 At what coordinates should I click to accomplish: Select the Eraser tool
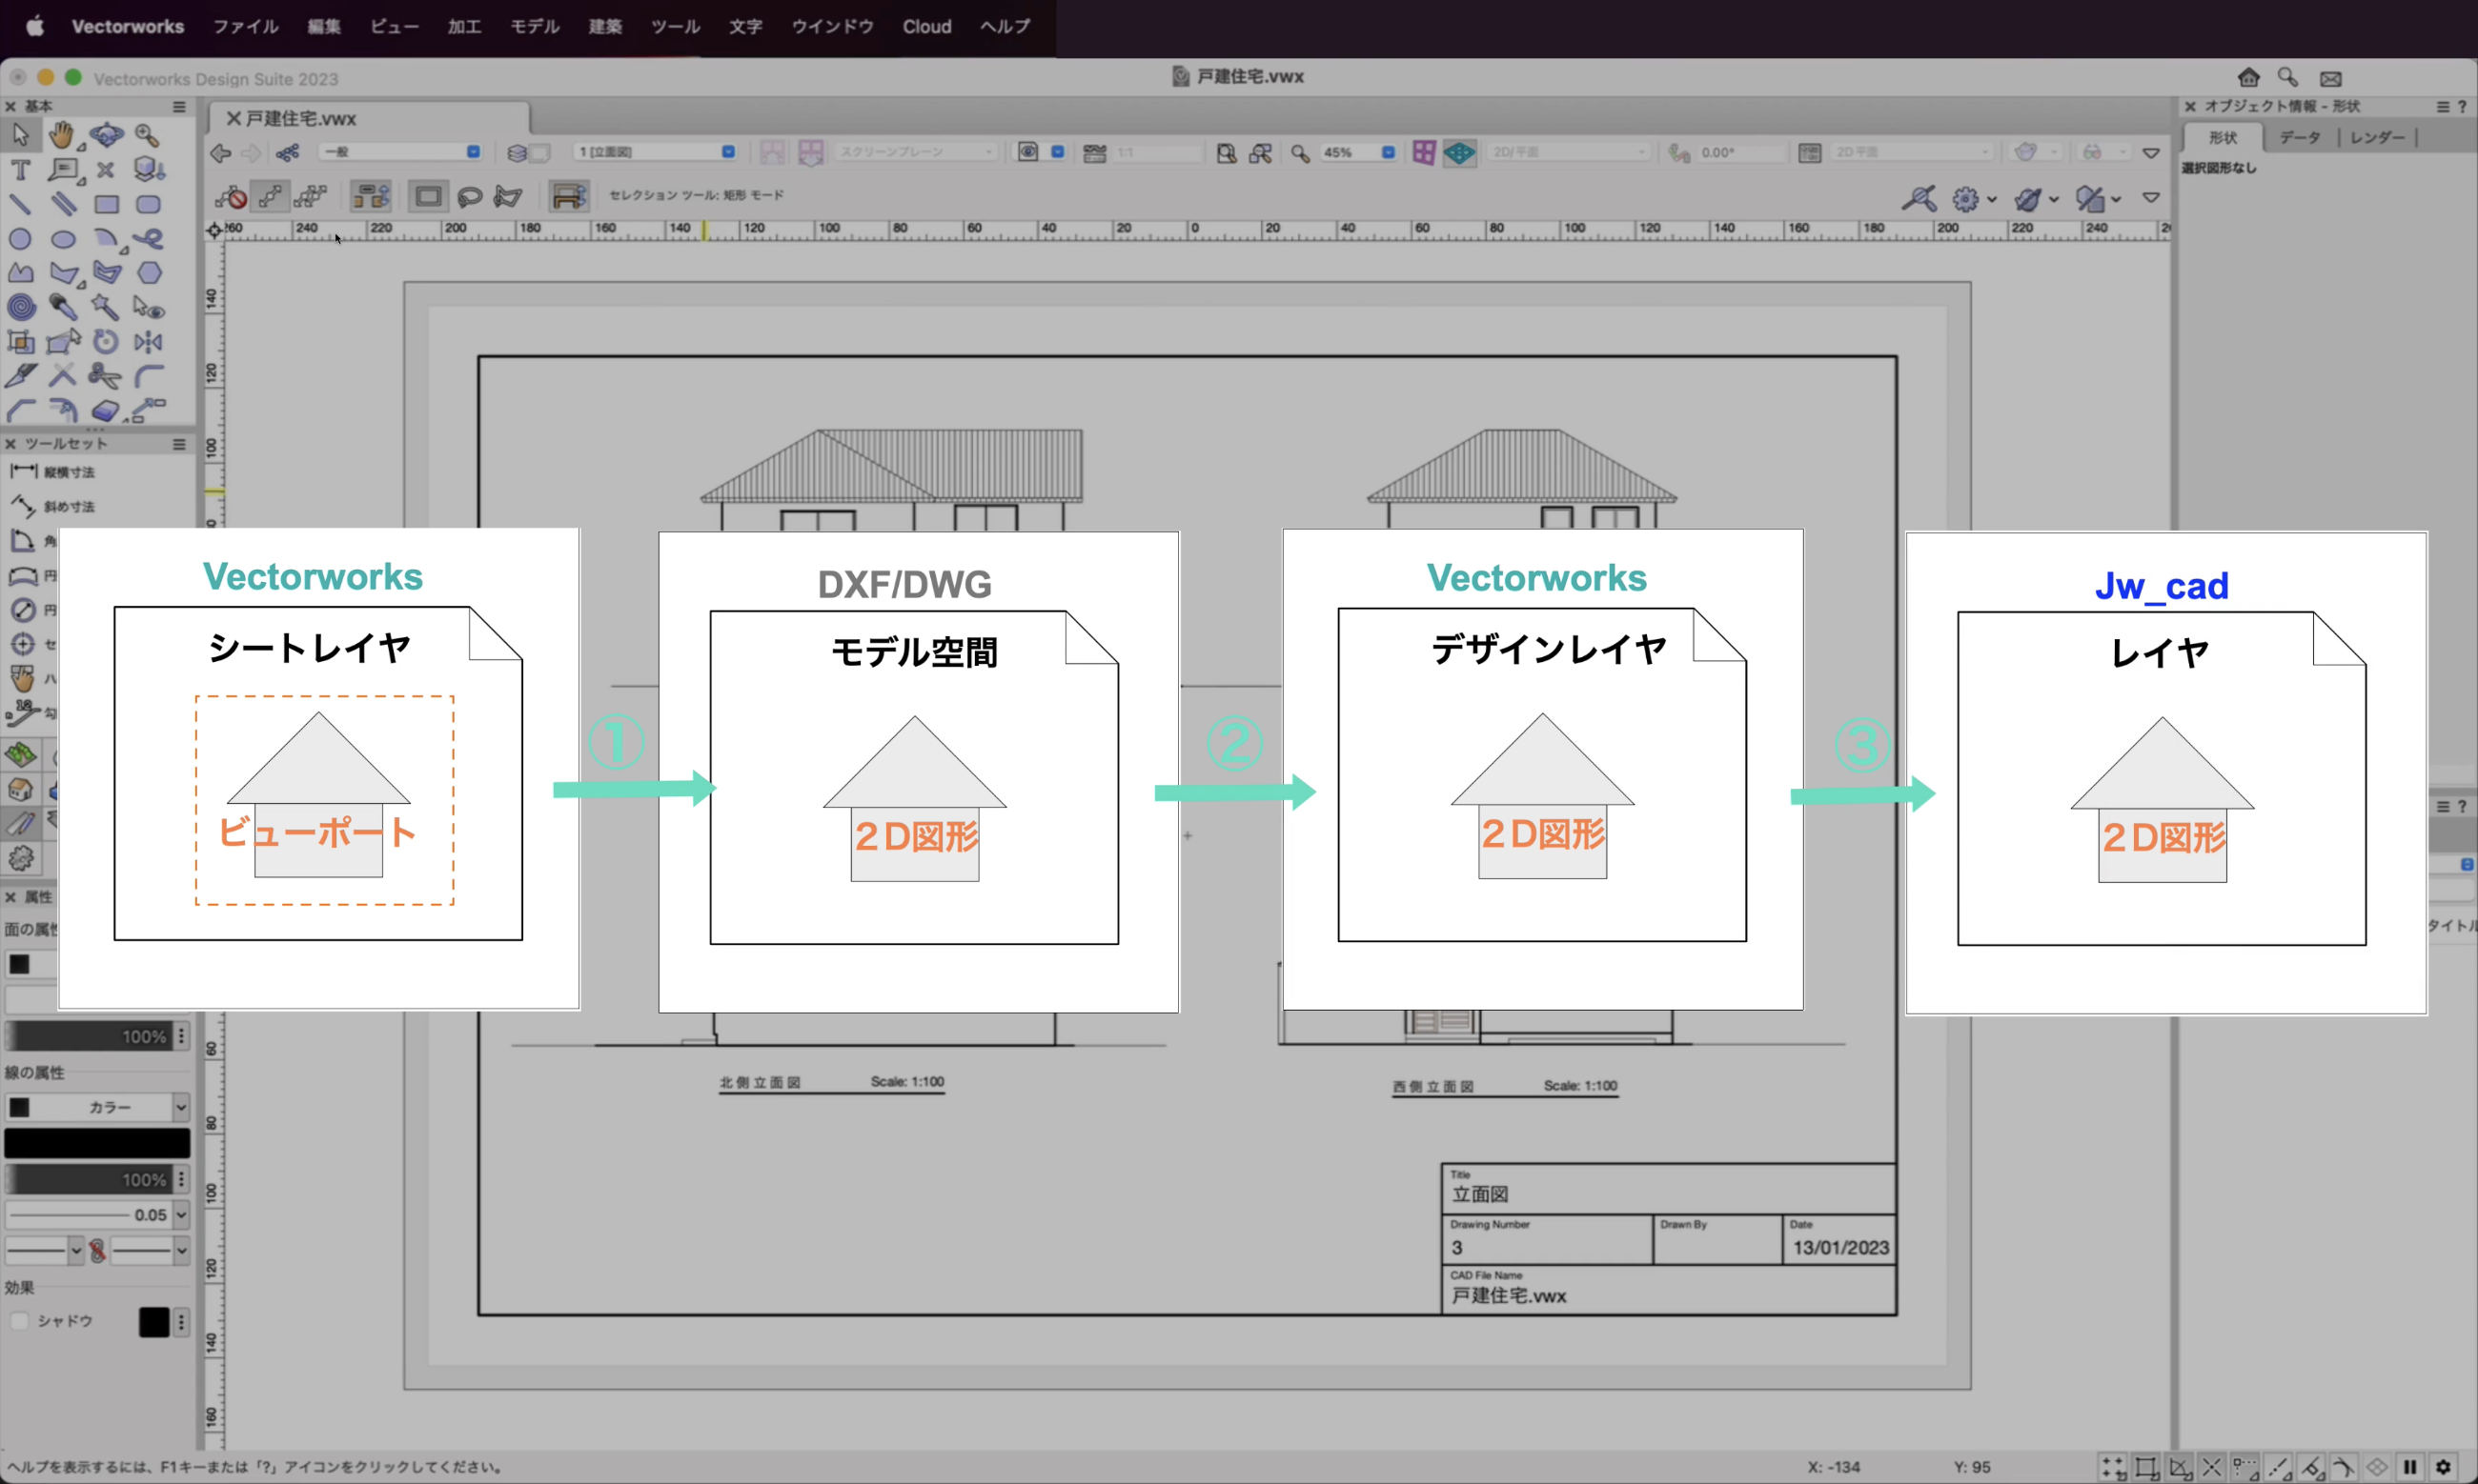click(x=104, y=410)
